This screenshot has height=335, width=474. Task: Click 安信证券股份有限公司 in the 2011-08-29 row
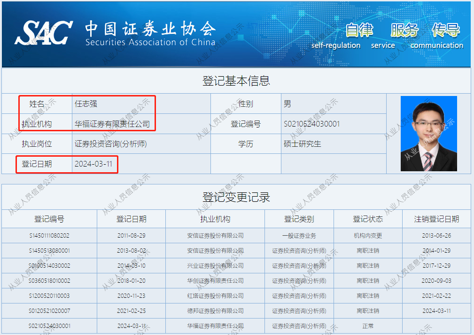coord(215,236)
